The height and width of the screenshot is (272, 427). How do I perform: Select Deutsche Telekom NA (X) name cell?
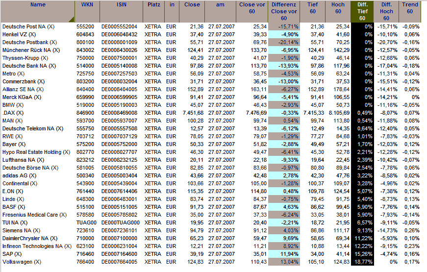33,128
